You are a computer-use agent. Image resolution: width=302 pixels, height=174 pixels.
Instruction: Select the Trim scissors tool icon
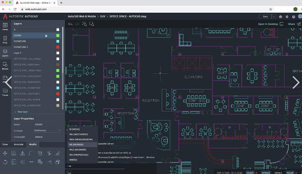pos(49,153)
